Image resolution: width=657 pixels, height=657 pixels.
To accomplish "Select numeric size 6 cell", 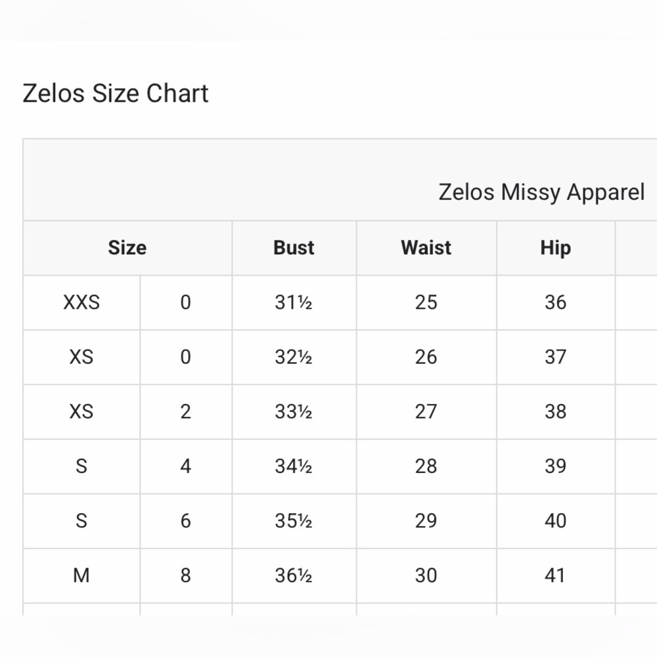I will 186,521.
